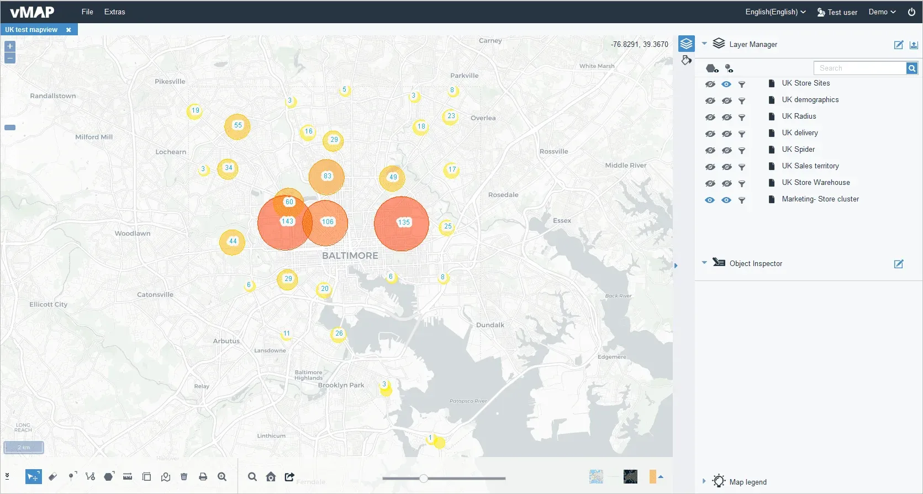Show point visibility of UK demographics
Screen dimensions: 923x494
[x=726, y=101]
